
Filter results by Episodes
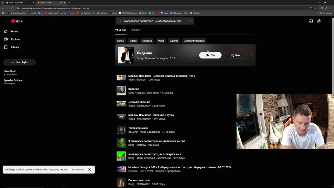(147, 41)
